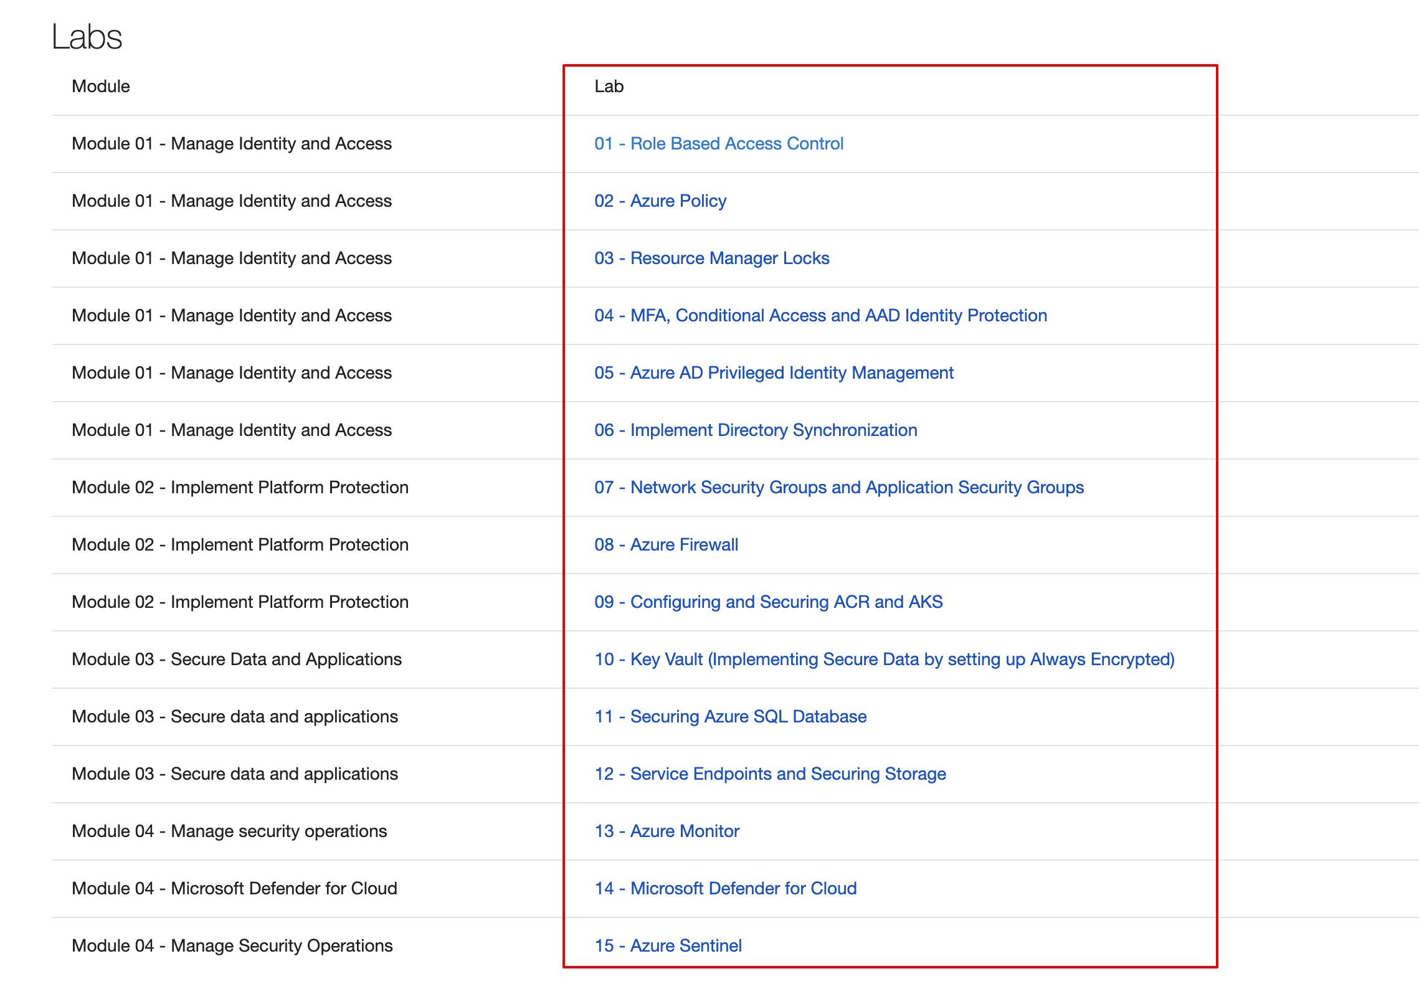This screenshot has width=1419, height=989.
Task: Open 07 - Network Security Groups lab link
Action: coord(839,487)
